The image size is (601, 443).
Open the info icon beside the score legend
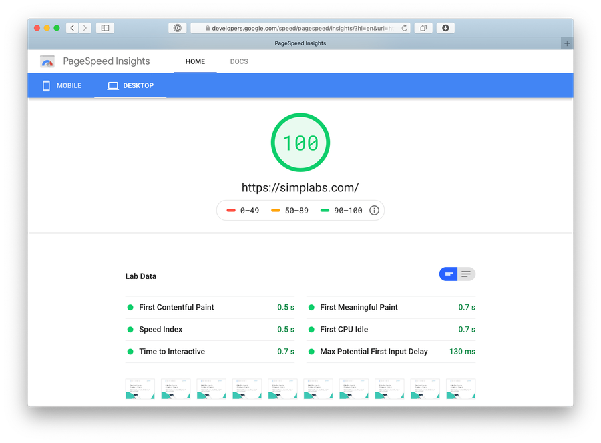point(375,210)
